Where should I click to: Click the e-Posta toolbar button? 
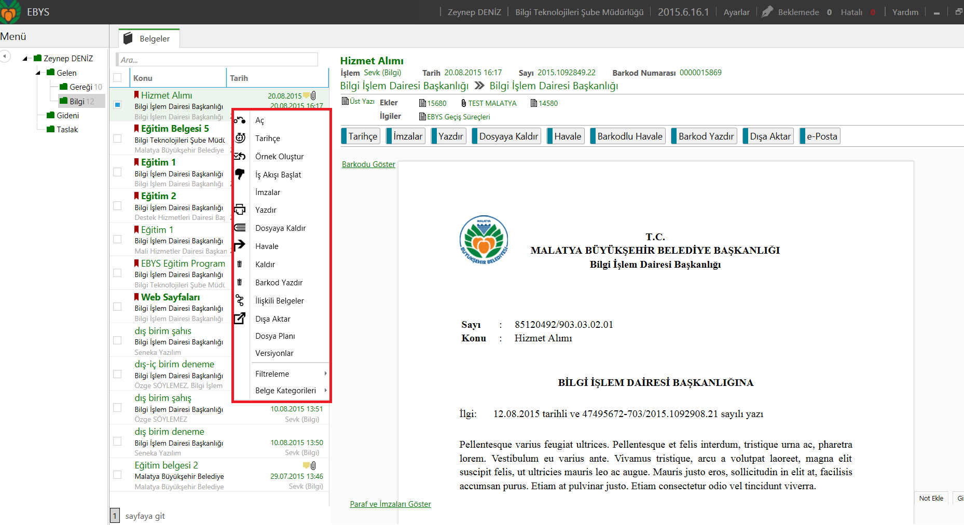[x=820, y=136]
